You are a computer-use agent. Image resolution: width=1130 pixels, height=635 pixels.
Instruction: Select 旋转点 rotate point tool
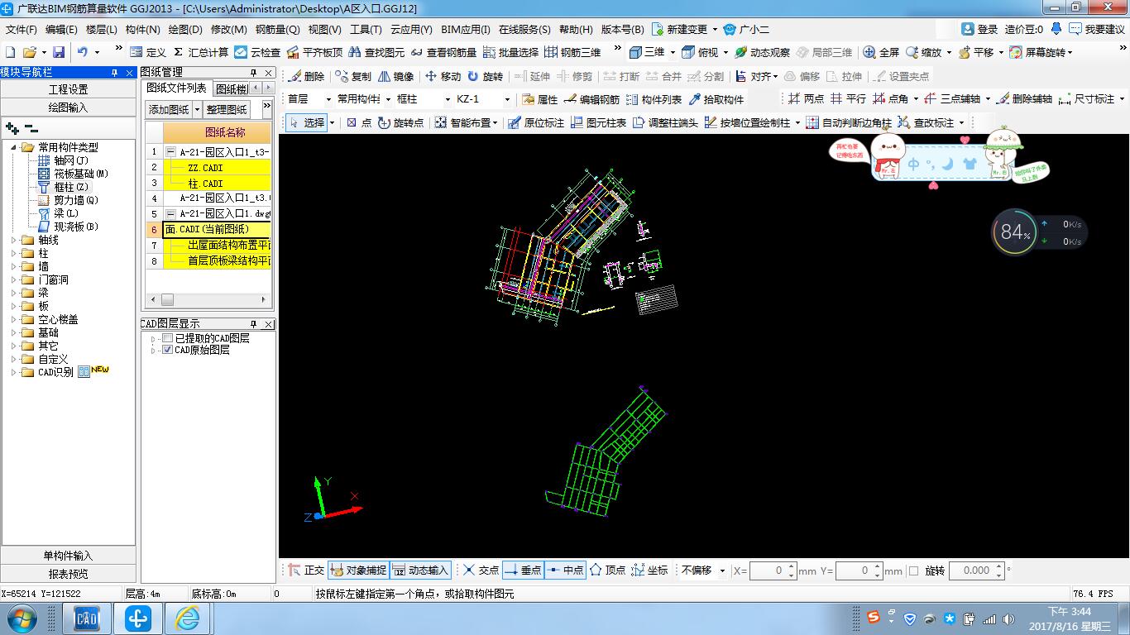[400, 122]
